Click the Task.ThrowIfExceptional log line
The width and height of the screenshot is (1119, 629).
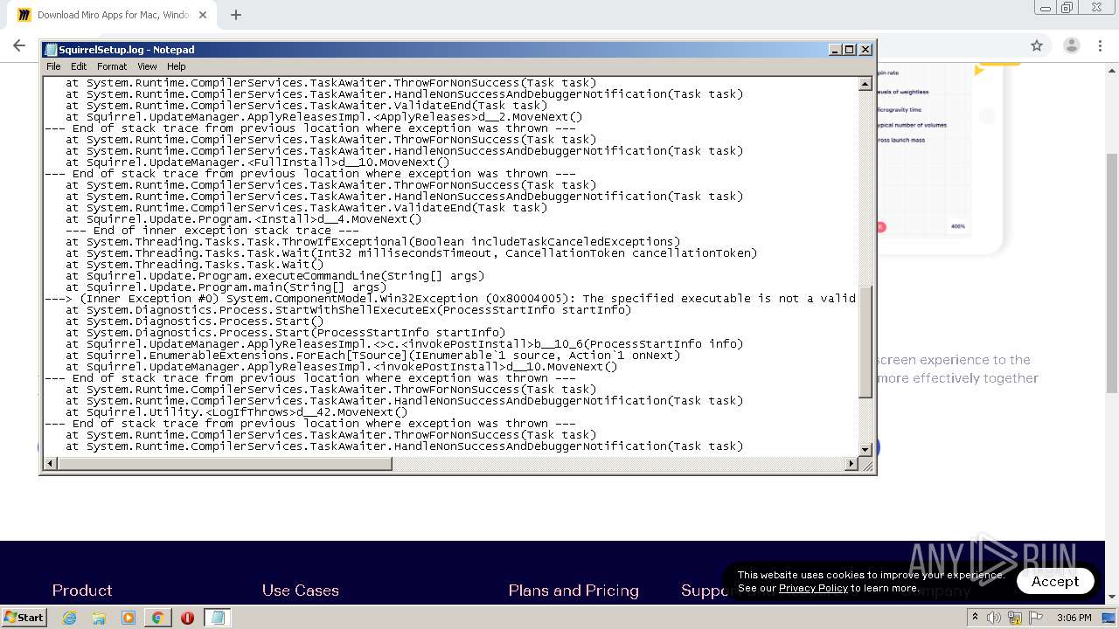[x=372, y=241]
